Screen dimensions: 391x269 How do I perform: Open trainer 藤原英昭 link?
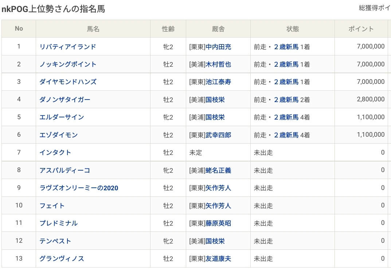coord(218,223)
